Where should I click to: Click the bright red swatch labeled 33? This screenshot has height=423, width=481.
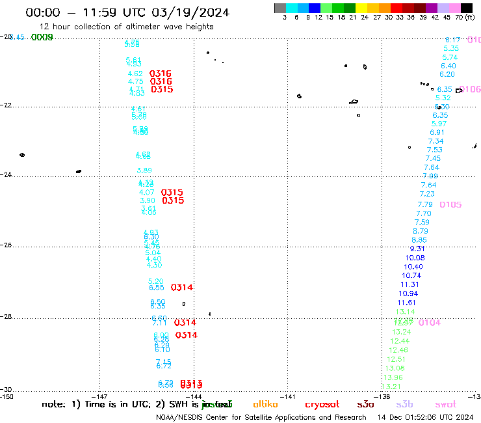(396, 8)
